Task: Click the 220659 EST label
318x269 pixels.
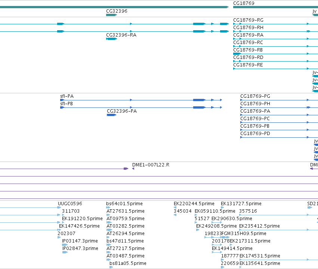Action: 229,263
